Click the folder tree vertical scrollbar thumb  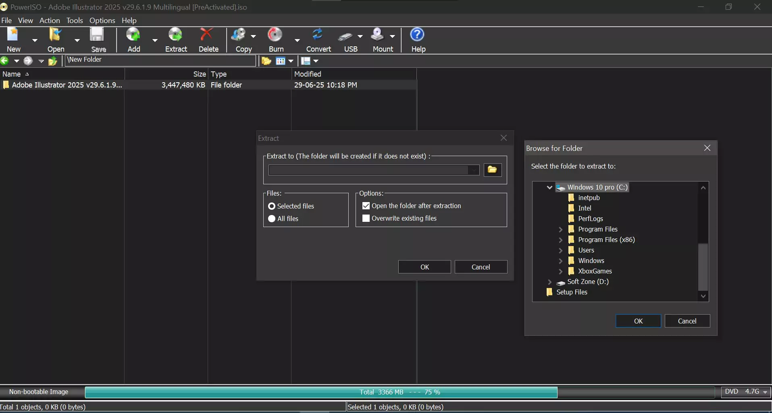703,267
